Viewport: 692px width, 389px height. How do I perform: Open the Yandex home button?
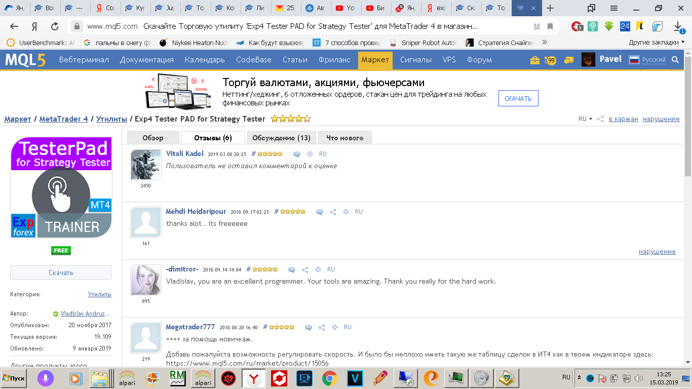coord(34,26)
